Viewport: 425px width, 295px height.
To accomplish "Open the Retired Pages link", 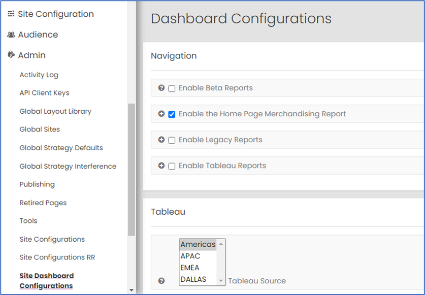I will [x=43, y=203].
